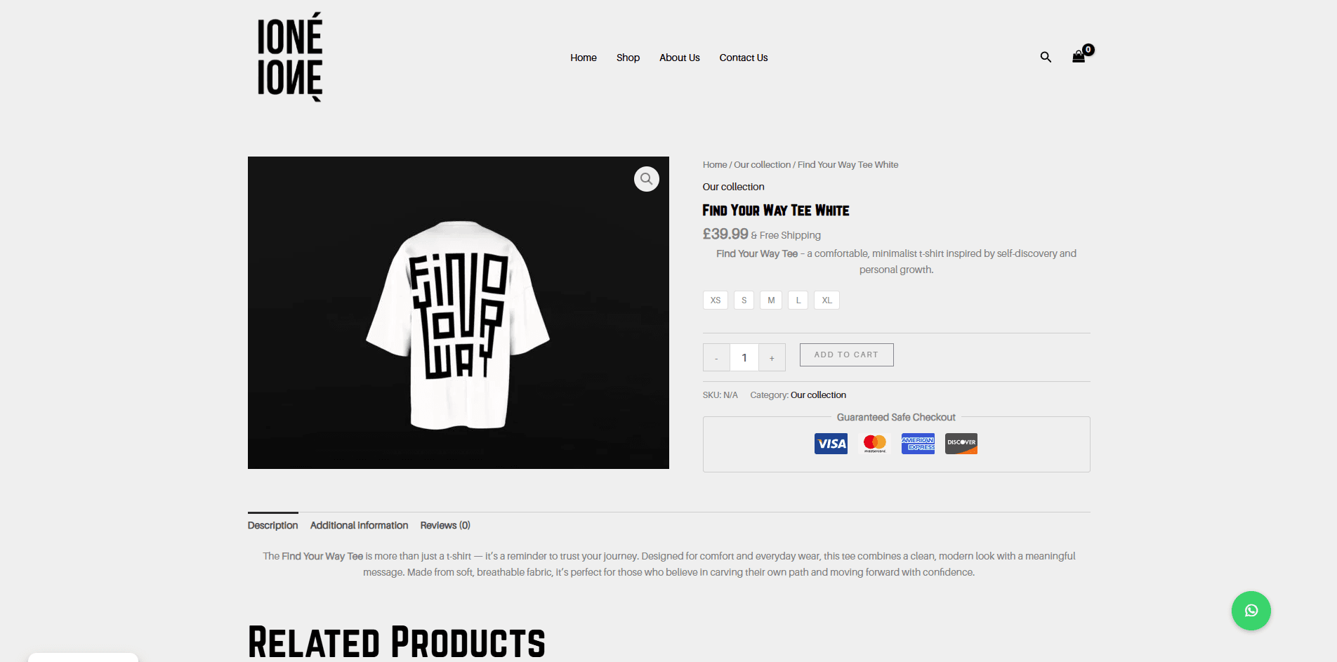Click the Discover payment icon
The width and height of the screenshot is (1337, 662).
pyautogui.click(x=961, y=444)
